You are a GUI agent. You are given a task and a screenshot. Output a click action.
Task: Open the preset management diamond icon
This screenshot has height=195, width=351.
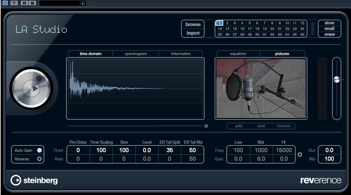pos(83,3)
